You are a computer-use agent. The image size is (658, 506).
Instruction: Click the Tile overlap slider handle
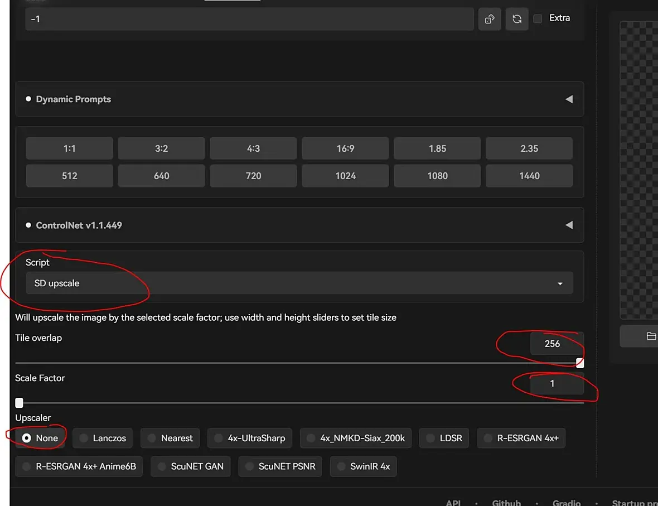coord(579,363)
